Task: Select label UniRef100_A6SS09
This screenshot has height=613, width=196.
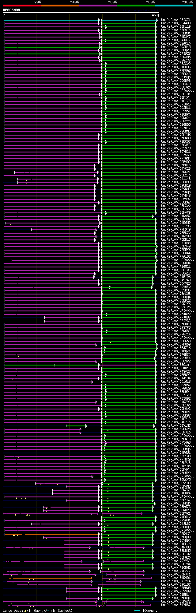Action: (x=176, y=64)
